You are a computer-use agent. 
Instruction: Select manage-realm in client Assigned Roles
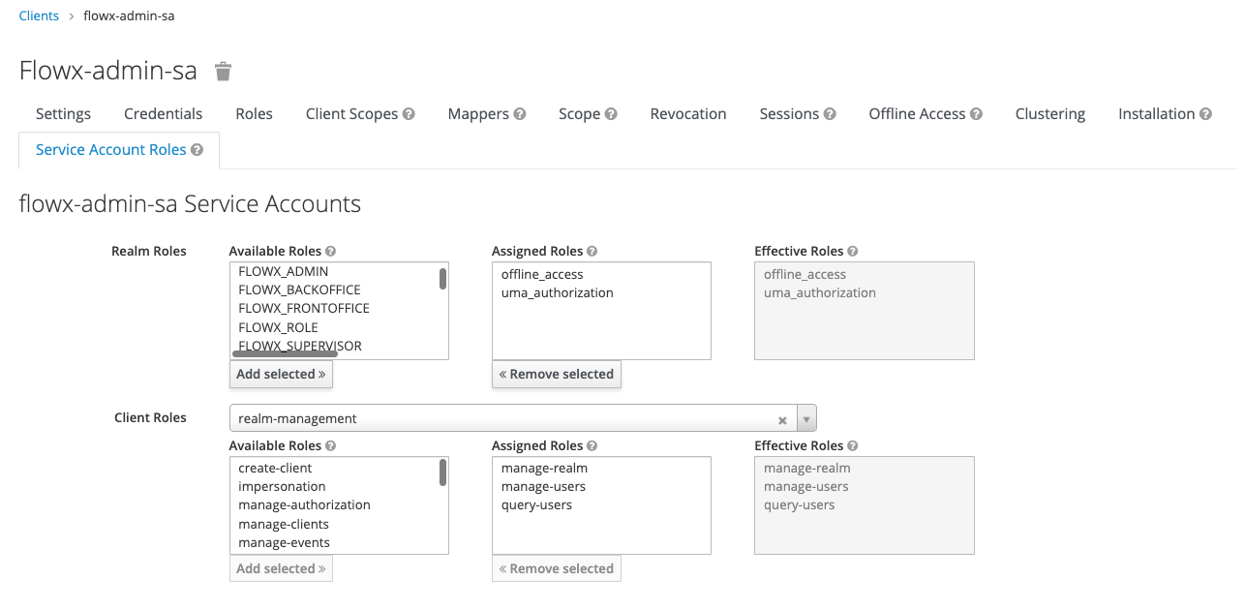click(544, 468)
